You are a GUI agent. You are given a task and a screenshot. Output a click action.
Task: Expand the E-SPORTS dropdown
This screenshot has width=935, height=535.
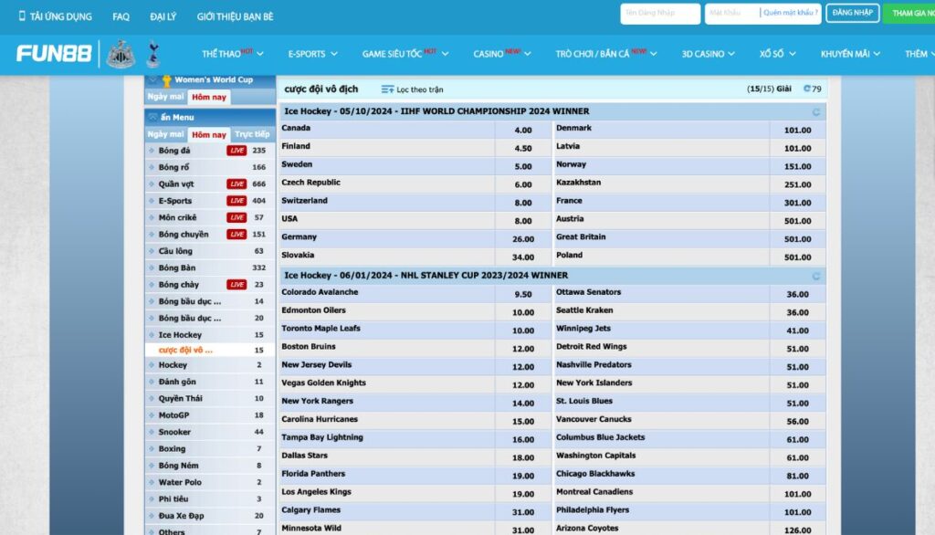point(313,54)
